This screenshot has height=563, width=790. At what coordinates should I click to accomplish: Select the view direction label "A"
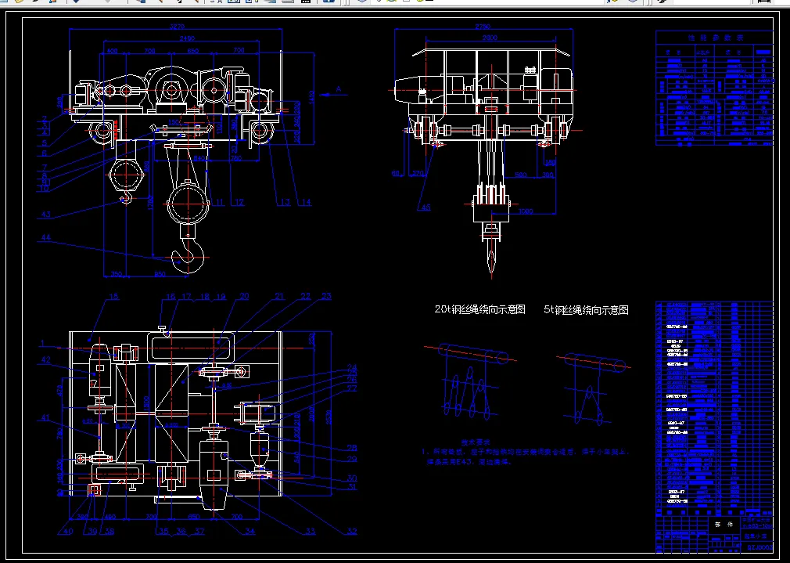click(339, 89)
